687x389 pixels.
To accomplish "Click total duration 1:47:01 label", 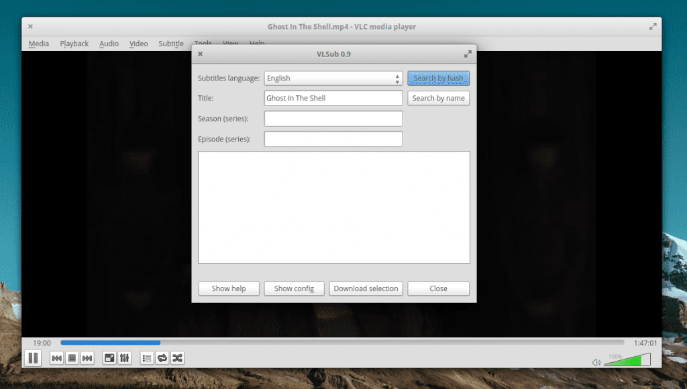I will [645, 343].
